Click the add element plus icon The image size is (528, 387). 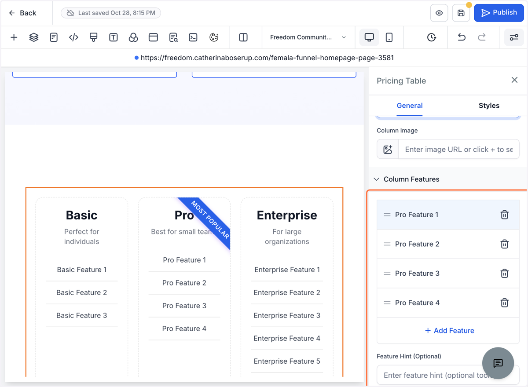pos(14,37)
